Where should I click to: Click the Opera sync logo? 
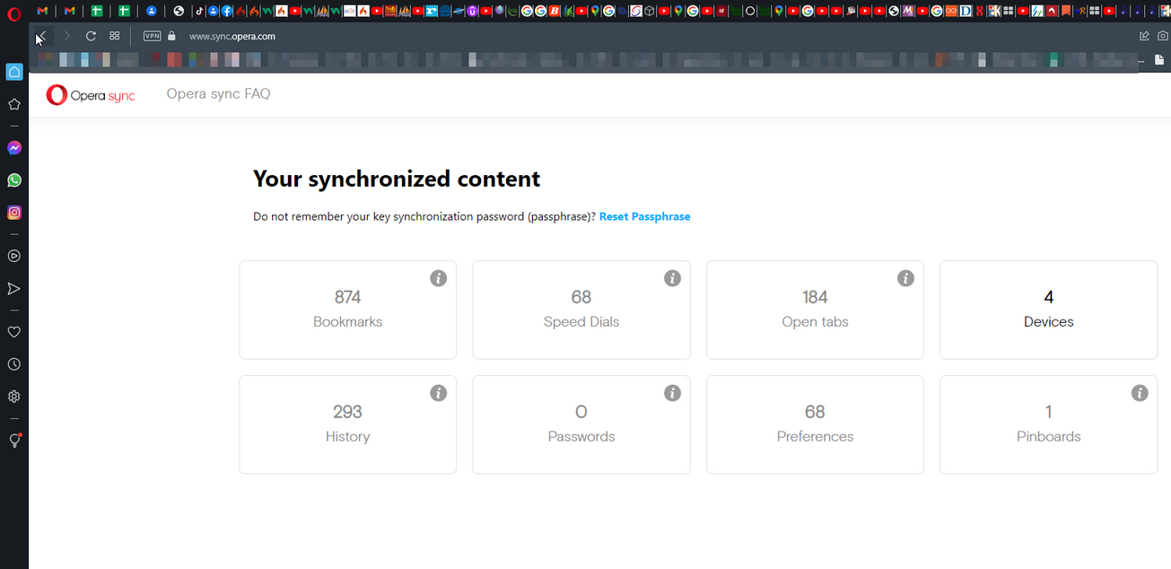click(91, 94)
